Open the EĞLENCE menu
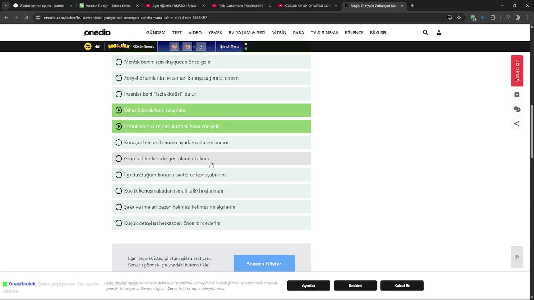Viewport: 534px width, 300px height. click(354, 32)
